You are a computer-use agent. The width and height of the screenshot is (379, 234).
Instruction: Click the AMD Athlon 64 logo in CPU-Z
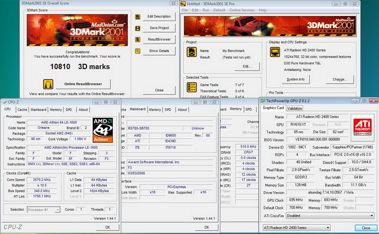click(x=103, y=130)
